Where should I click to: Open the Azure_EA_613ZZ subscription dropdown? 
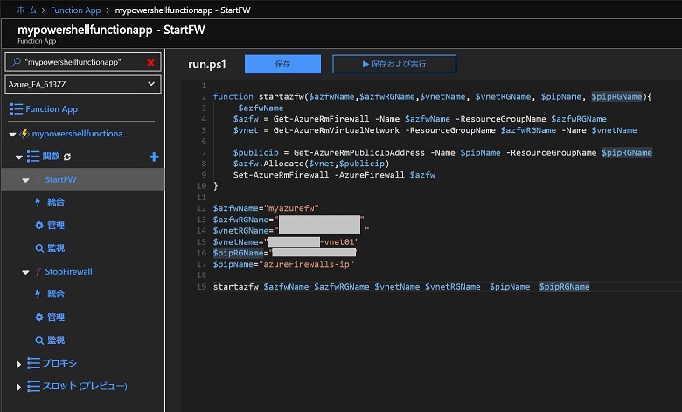point(82,84)
